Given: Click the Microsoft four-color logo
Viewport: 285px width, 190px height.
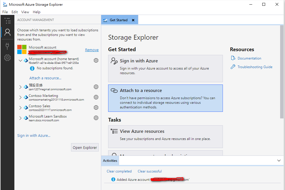Looking at the screenshot, I should coord(22,50).
